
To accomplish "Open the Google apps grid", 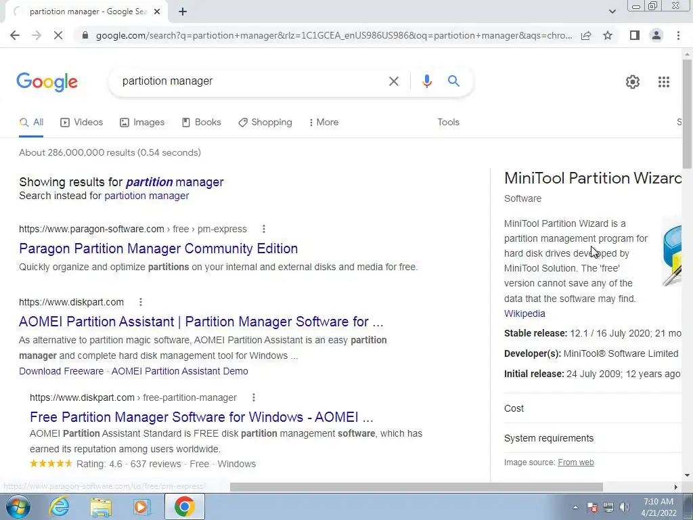I will (x=663, y=82).
